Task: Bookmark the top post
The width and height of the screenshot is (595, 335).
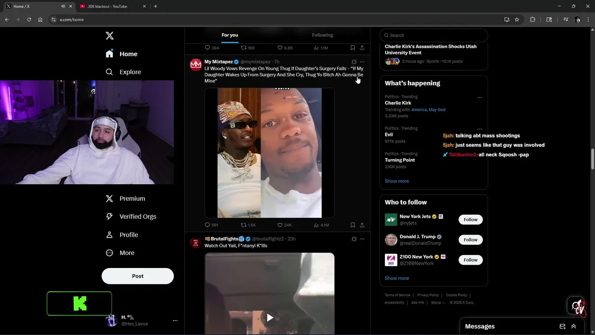Action: click(x=353, y=48)
